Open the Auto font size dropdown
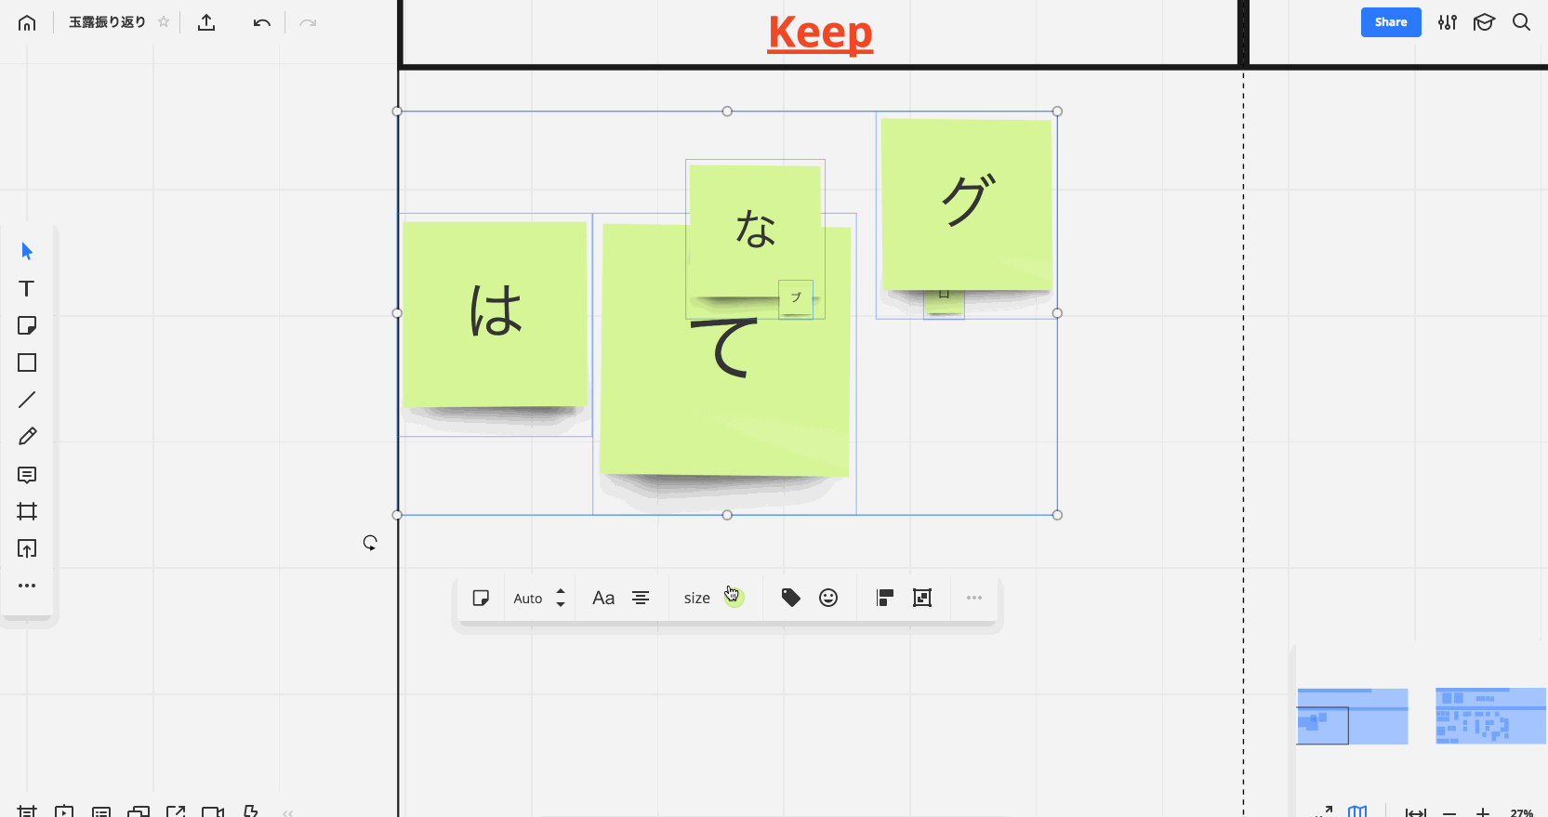Screen dimensions: 1548x817 click(x=539, y=598)
